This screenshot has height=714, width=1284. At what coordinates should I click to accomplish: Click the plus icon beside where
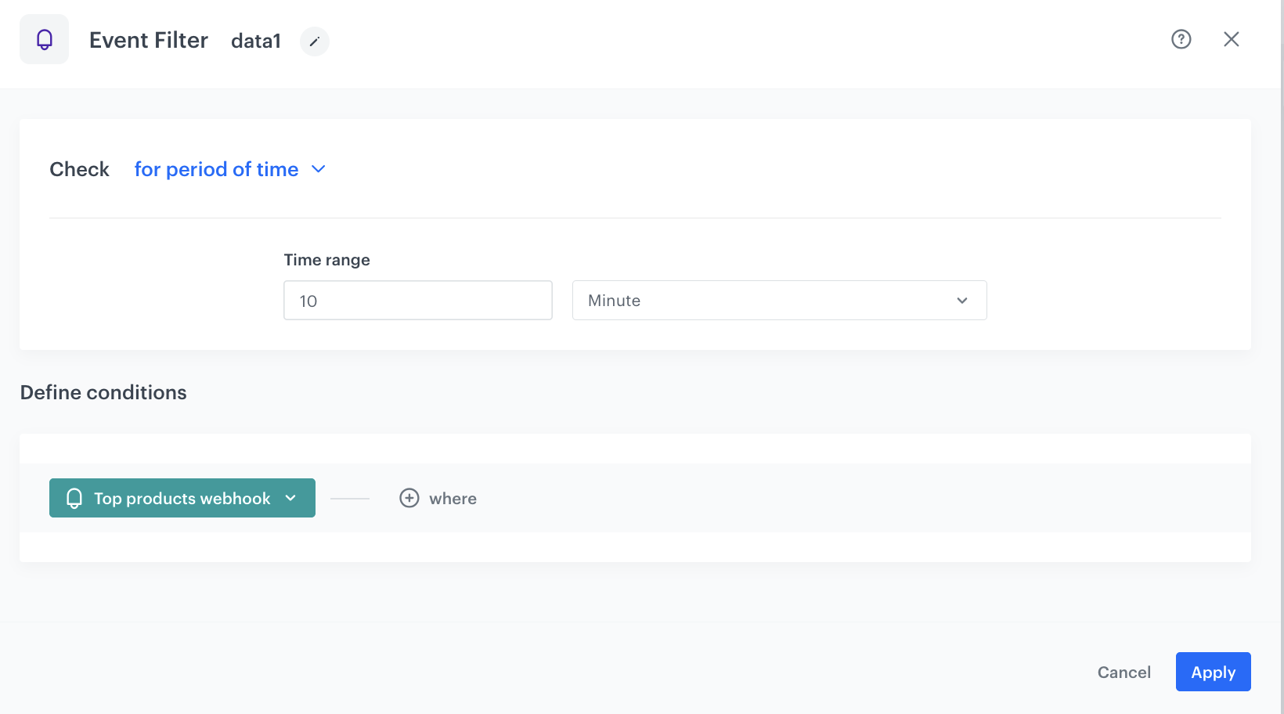coord(409,498)
